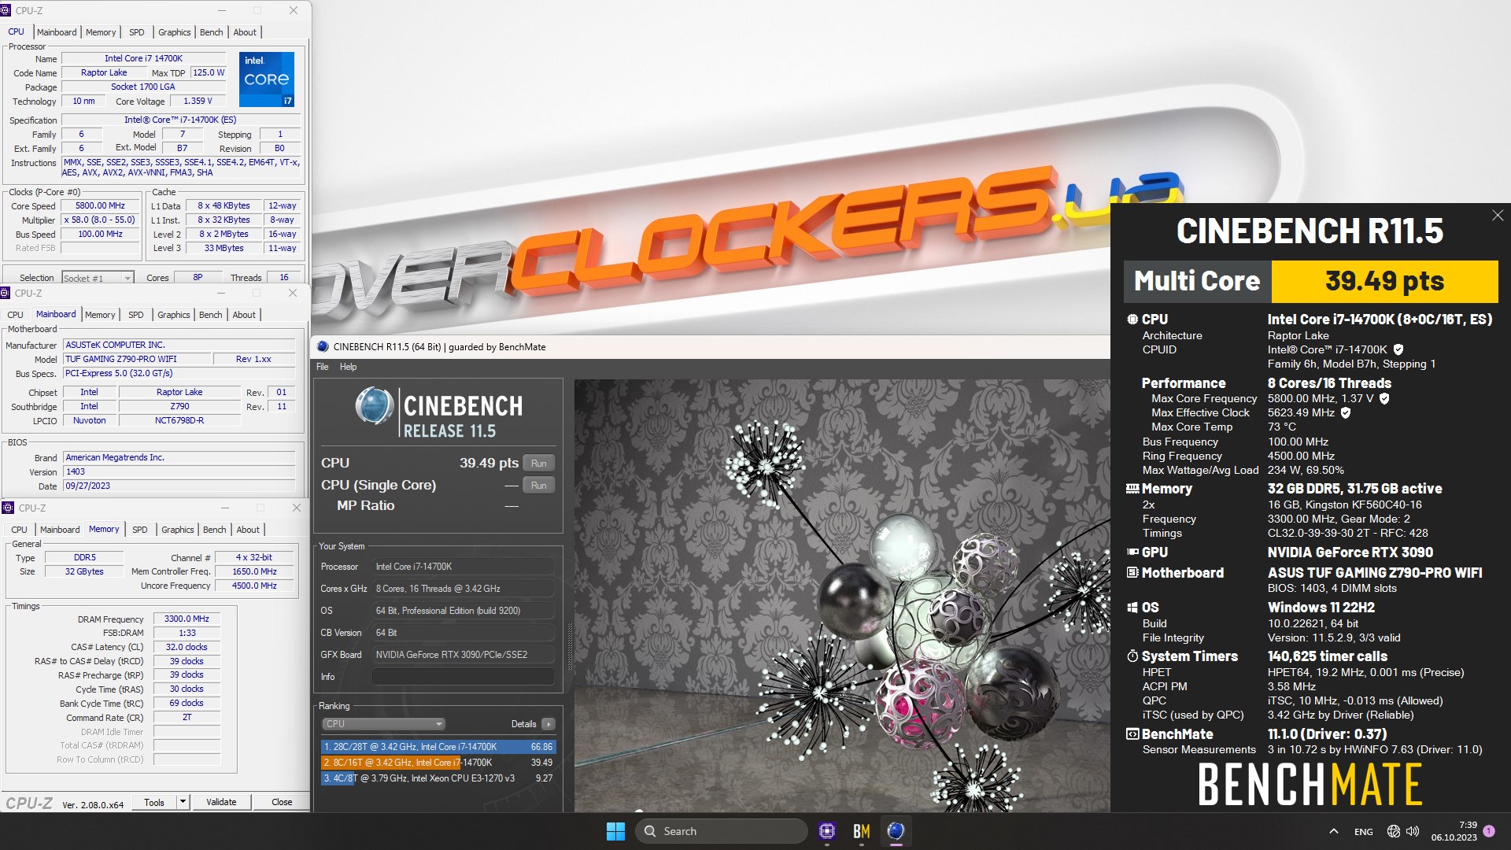1511x850 pixels.
Task: Click Uncore Frequency value 4500.0 MHz
Action: [254, 586]
